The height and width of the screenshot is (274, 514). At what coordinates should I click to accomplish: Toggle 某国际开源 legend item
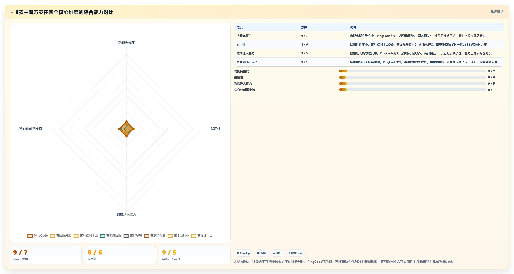(61, 236)
